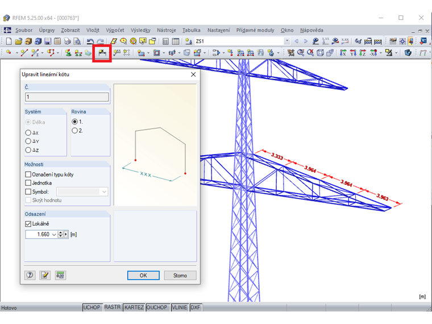Open the Symbol dropdown list
Image resolution: width=432 pixels, height=324 pixels.
coord(104,192)
